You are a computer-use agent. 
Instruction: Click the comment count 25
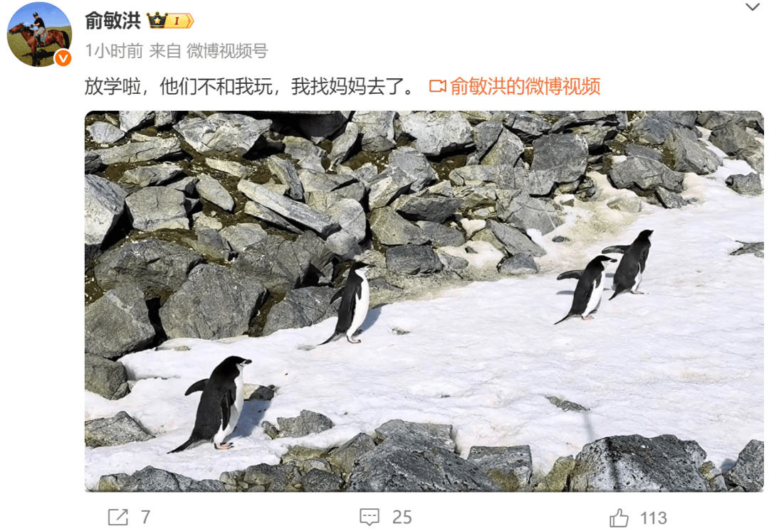click(402, 517)
